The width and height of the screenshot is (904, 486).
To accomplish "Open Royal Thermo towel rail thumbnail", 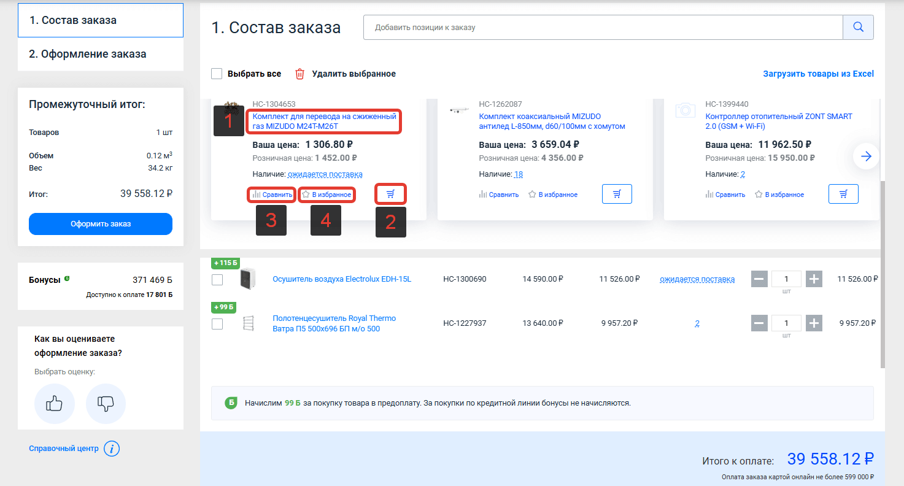I will [x=248, y=323].
